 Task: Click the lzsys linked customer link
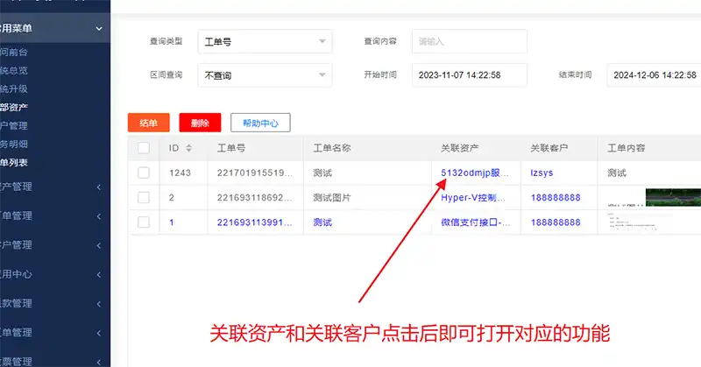542,173
